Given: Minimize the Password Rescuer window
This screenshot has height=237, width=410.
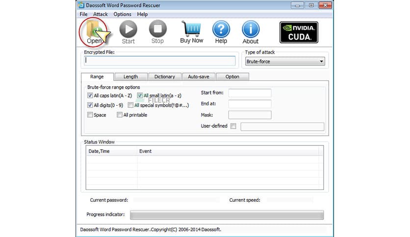Looking at the screenshot, I should tap(297, 5).
